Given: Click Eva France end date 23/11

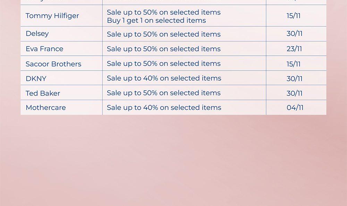Looking at the screenshot, I should point(294,49).
